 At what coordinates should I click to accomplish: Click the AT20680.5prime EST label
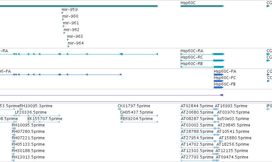coord(197,112)
